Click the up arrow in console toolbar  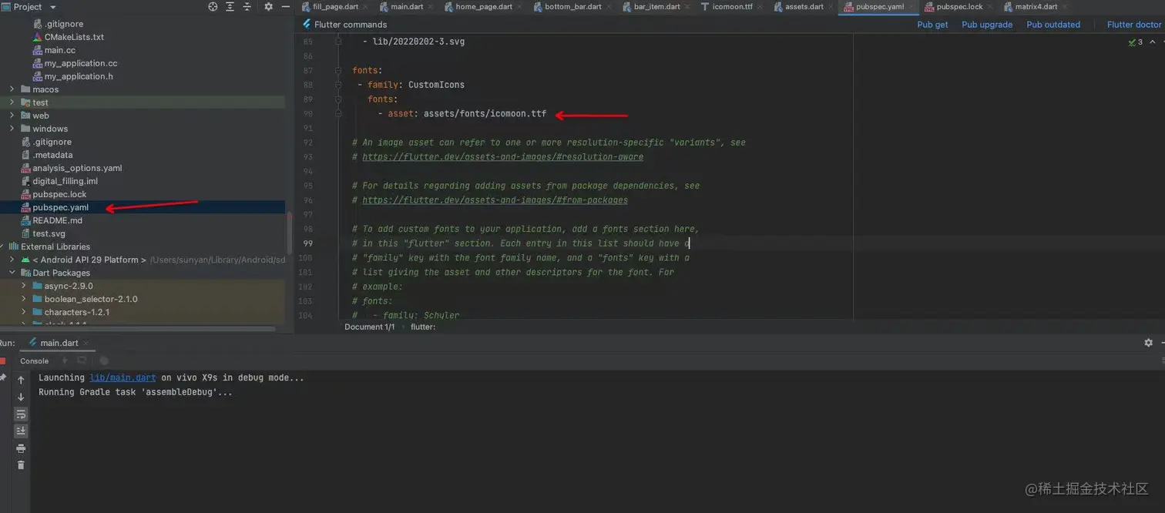pyautogui.click(x=21, y=380)
